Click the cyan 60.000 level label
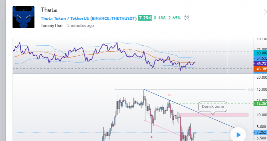Image resolution: width=267 pixels, height=141 pixels. (x=260, y=53)
